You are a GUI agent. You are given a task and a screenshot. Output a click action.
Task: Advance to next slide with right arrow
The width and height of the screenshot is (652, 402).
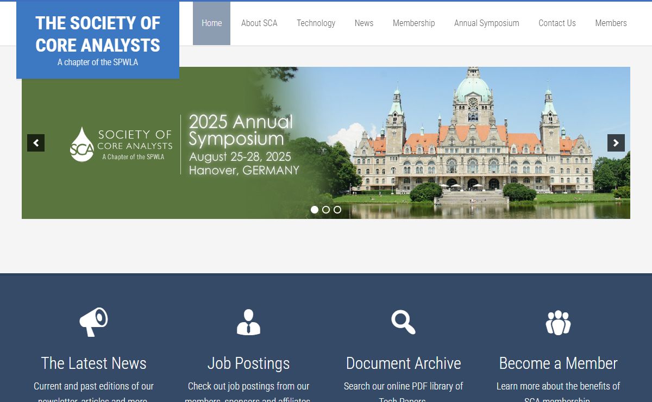click(616, 143)
